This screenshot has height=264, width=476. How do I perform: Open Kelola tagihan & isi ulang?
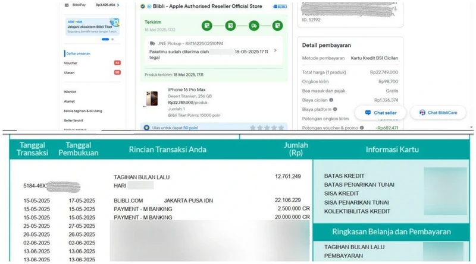(x=83, y=111)
